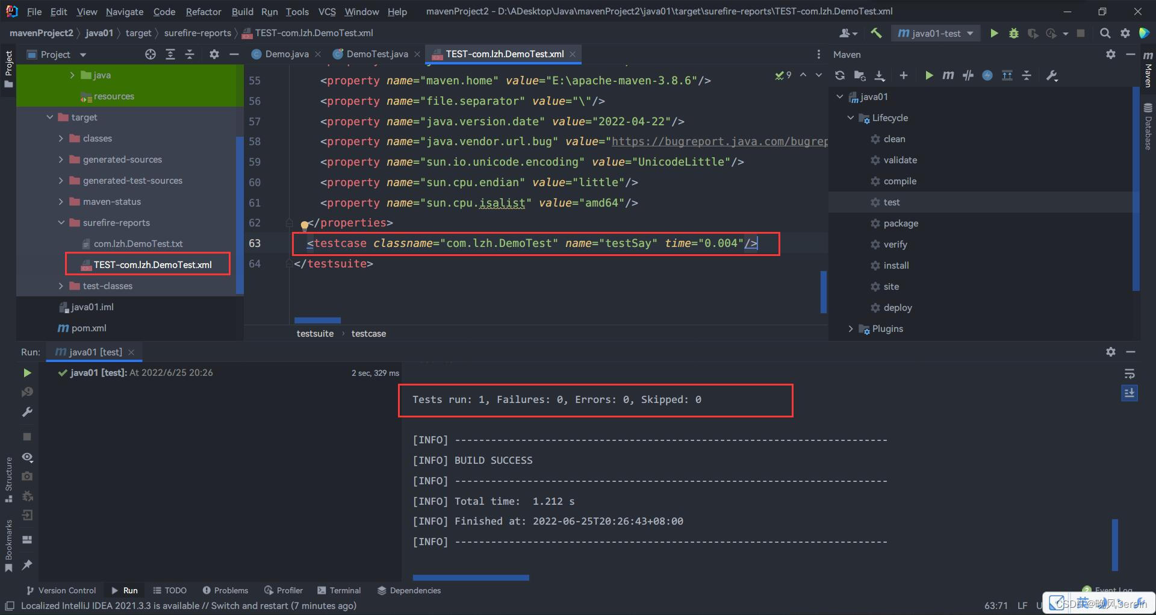Open the Version Control tool window

coord(61,590)
